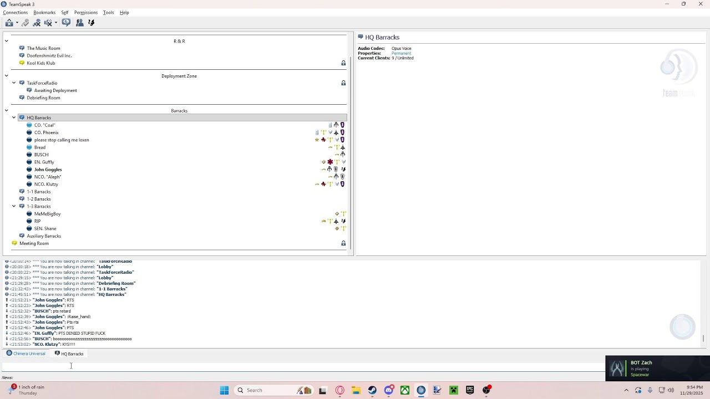
Task: Collapse the Barracks section chevron
Action: coord(6,111)
